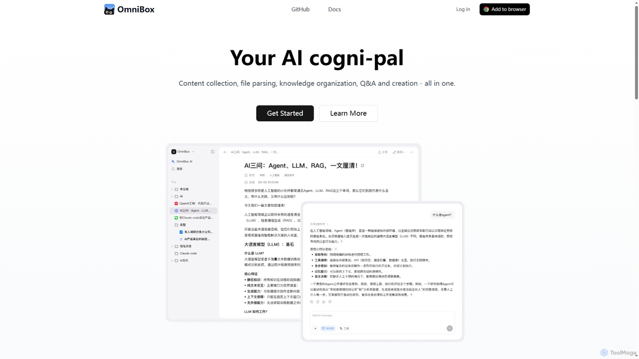Expand the cited references chevron in chat
Image resolution: width=639 pixels, height=359 pixels.
pos(327,224)
